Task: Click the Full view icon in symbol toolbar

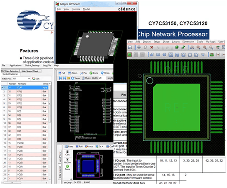Action: tap(62, 73)
